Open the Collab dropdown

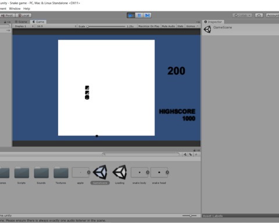click(242, 16)
